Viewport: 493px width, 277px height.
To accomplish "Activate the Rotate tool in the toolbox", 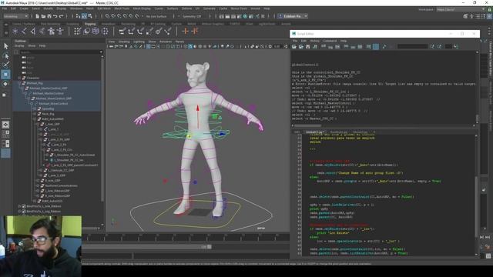I will coord(5,84).
